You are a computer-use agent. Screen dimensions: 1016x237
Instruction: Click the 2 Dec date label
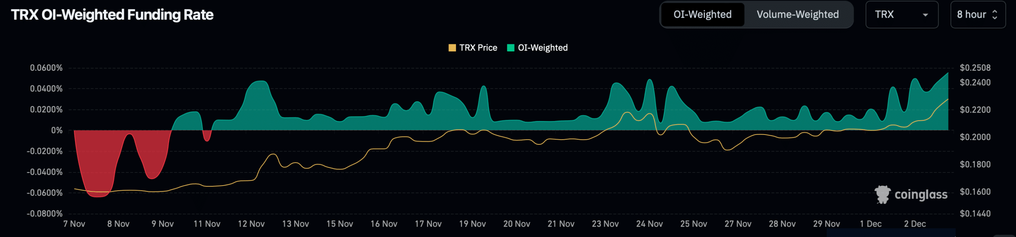coord(915,224)
